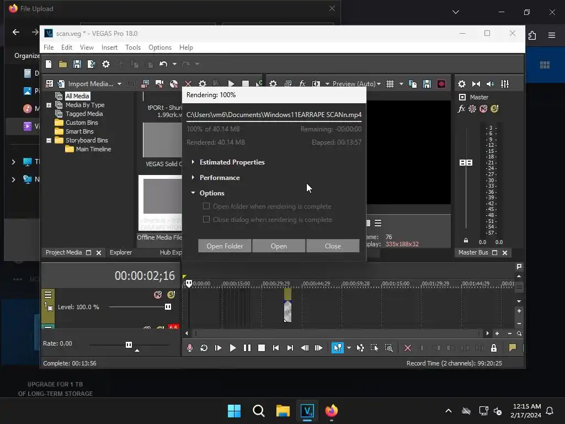Image resolution: width=565 pixels, height=424 pixels.
Task: Delete selection with red X in transport
Action: pos(408,348)
